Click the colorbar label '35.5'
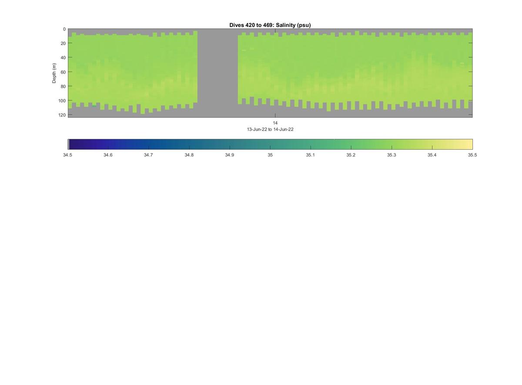The height and width of the screenshot is (385, 522). pos(472,155)
